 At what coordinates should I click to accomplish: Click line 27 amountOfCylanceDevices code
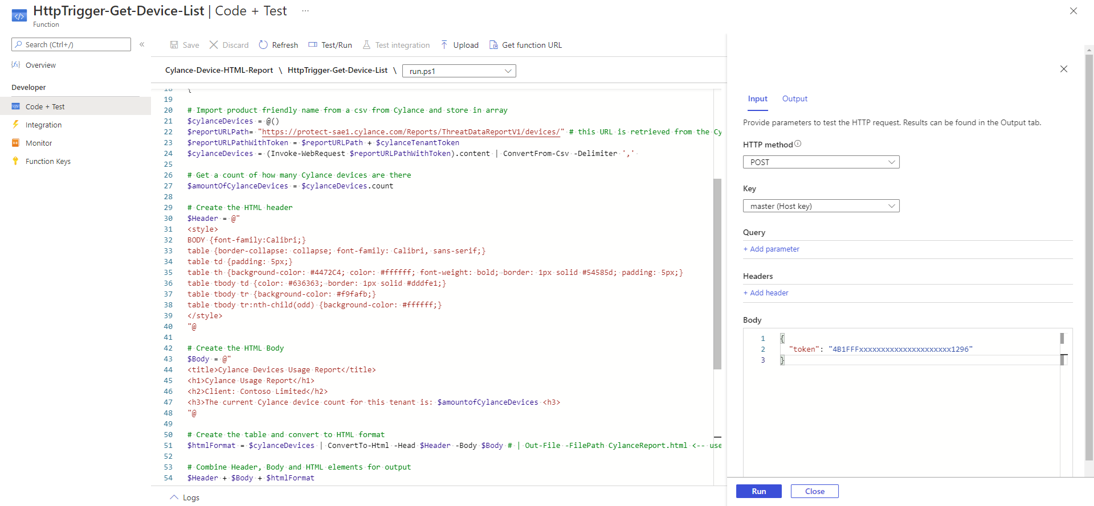[290, 186]
